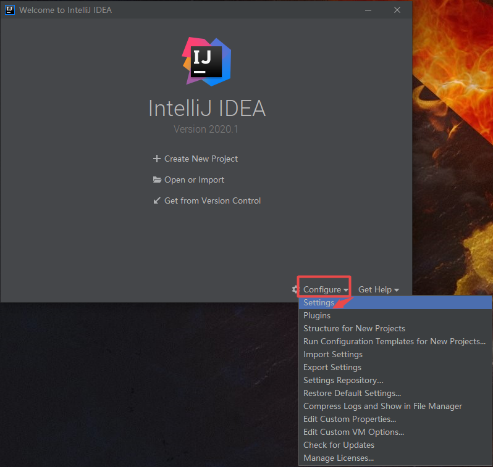Select Compress Logs and Show in File Manager
493x467 pixels.
tap(395, 406)
